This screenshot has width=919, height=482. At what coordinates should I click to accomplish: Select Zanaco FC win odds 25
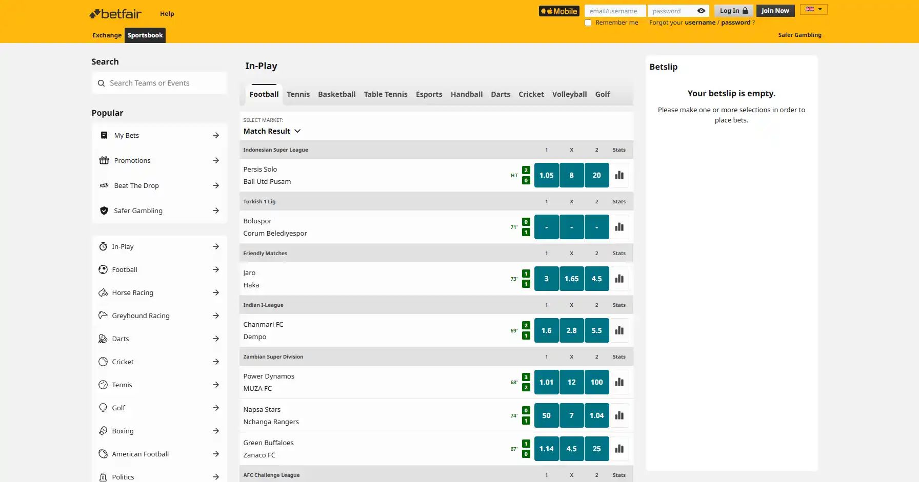(x=596, y=449)
